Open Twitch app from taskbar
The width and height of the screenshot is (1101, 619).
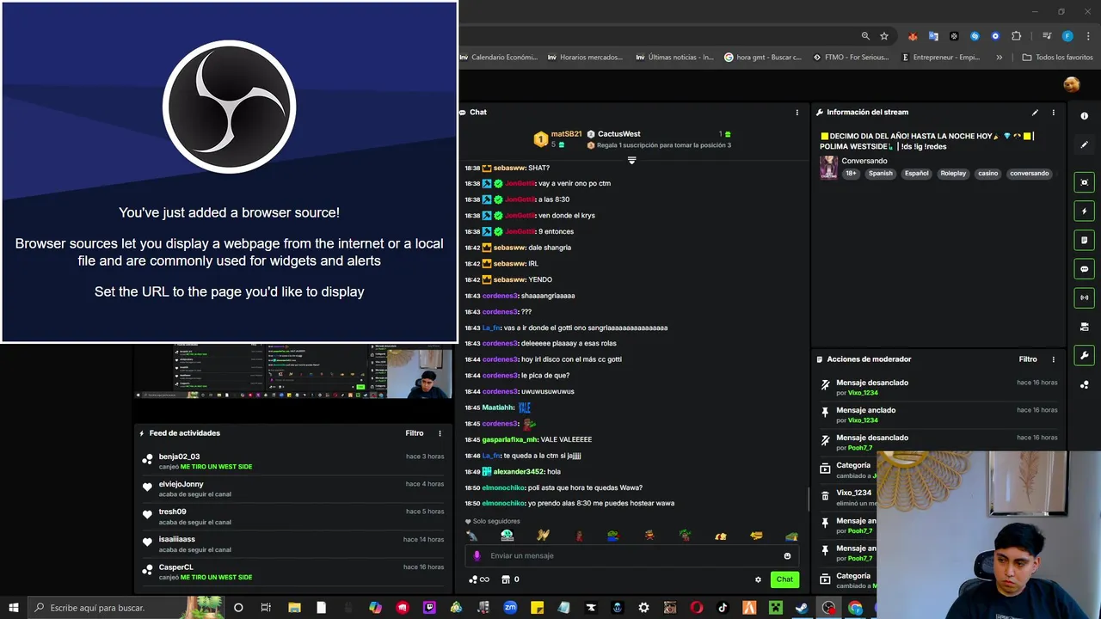pyautogui.click(x=429, y=608)
